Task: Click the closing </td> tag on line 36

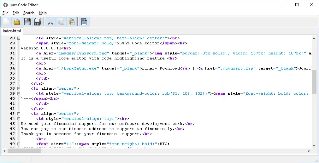Action: pyautogui.click(x=42, y=79)
